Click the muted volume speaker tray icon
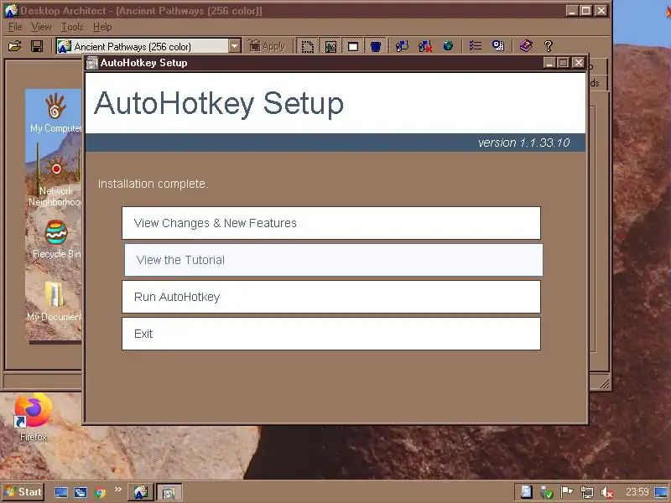Image resolution: width=671 pixels, height=503 pixels. point(607,492)
